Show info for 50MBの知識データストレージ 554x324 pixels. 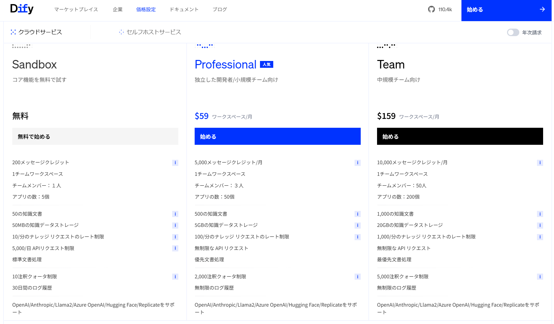pyautogui.click(x=175, y=225)
